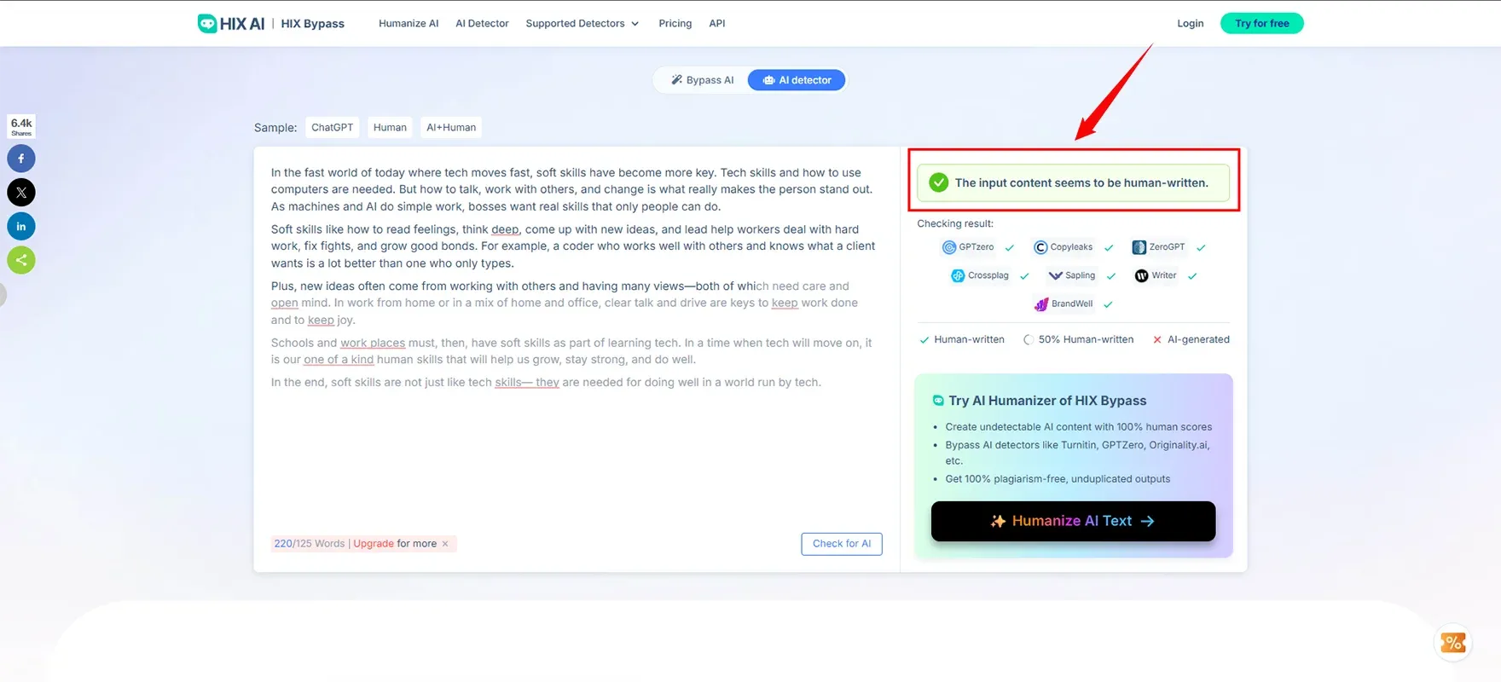Share on X (Twitter) icon
Screen dimensions: 1501x682
pyautogui.click(x=21, y=193)
